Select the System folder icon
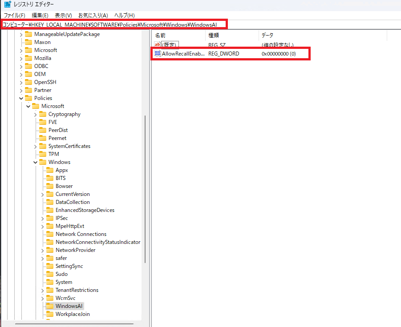This screenshot has height=327, width=401. (x=50, y=282)
